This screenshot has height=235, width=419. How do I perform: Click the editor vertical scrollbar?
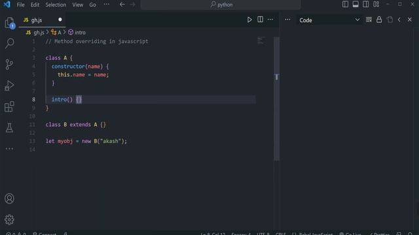pos(276,99)
